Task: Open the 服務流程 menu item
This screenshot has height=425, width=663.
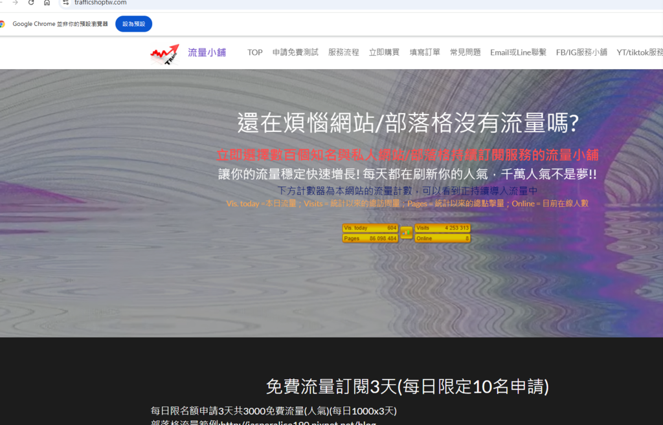Action: [343, 52]
